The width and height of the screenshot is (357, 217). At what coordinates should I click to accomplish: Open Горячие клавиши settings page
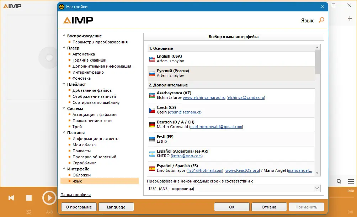pos(89,60)
